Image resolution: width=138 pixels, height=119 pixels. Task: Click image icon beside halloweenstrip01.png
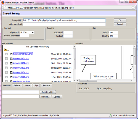click(x=11, y=54)
